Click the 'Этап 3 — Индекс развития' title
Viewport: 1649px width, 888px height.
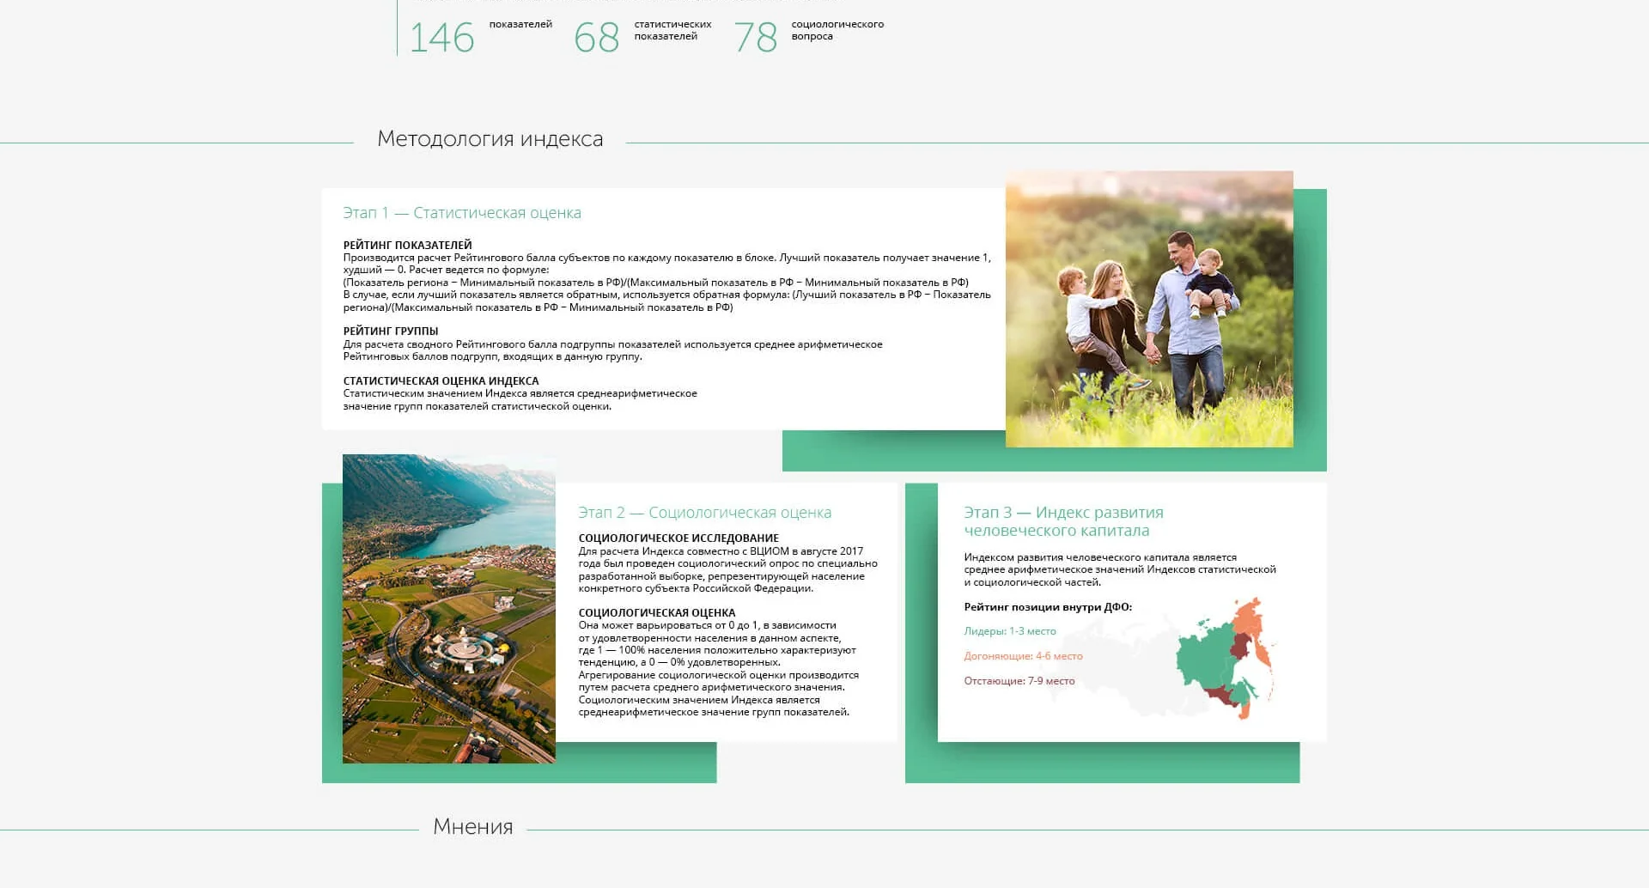click(1063, 513)
